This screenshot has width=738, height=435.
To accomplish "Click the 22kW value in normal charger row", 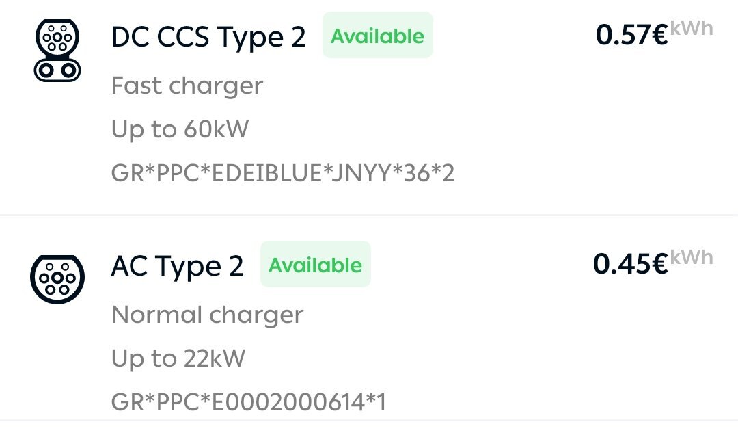I will [x=214, y=358].
